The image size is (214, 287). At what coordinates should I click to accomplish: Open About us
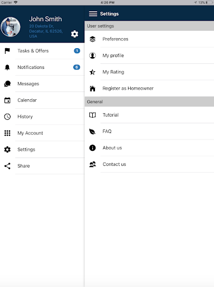149,148
